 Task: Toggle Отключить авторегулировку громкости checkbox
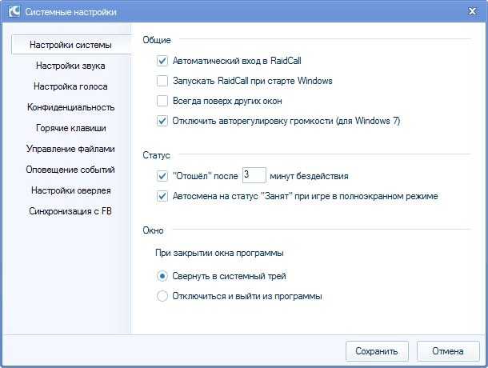(162, 121)
